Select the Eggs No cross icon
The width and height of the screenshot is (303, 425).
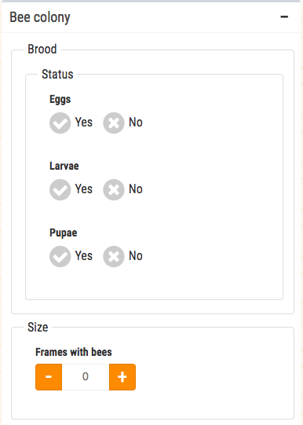[114, 123]
